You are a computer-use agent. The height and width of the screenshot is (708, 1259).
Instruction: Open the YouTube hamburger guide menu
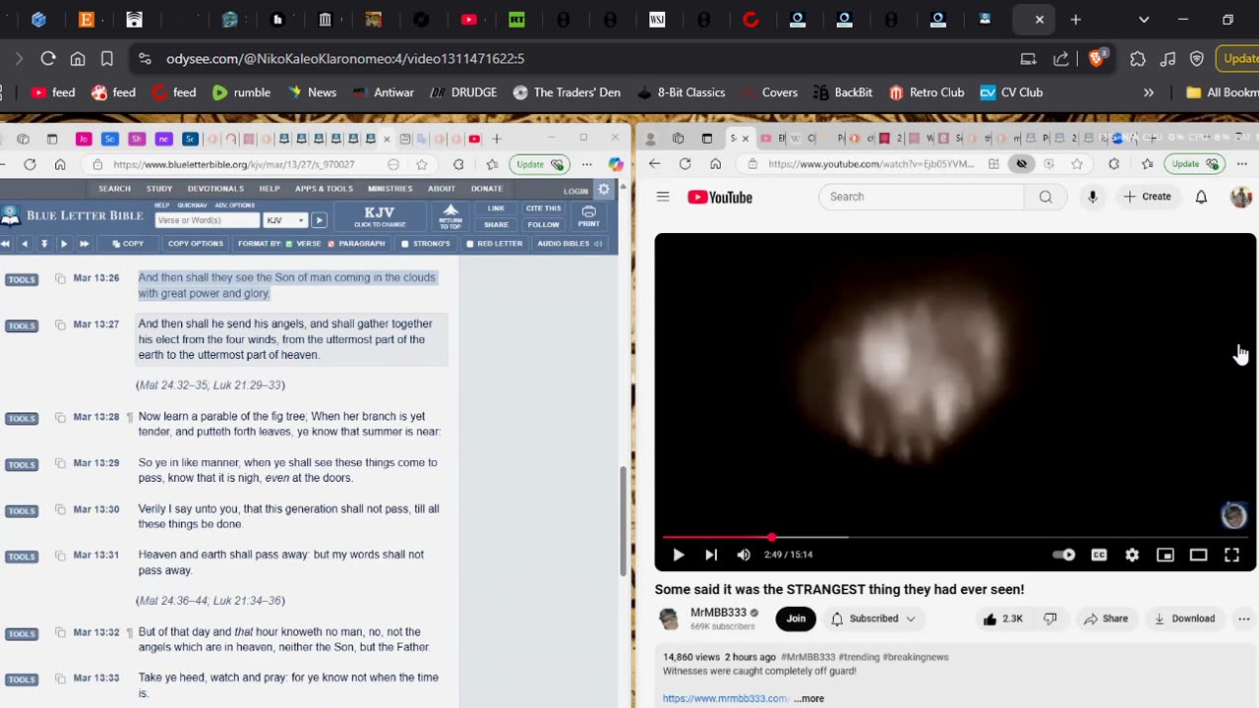tap(663, 197)
